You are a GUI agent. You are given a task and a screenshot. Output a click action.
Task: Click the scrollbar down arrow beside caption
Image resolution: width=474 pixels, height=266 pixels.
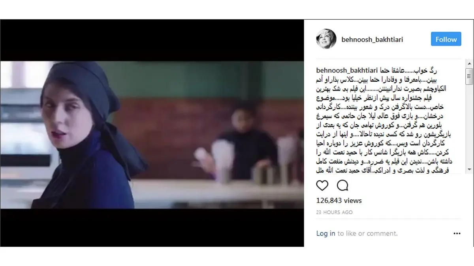click(469, 169)
